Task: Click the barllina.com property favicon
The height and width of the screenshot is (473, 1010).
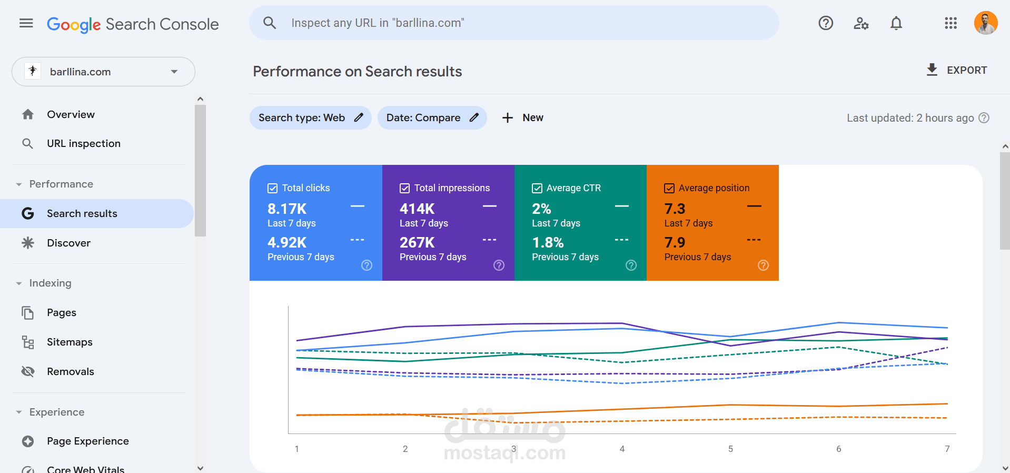Action: tap(33, 71)
